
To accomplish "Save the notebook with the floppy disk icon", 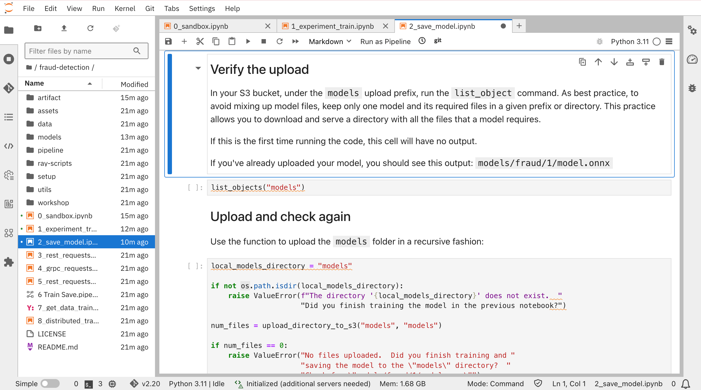I will 168,41.
